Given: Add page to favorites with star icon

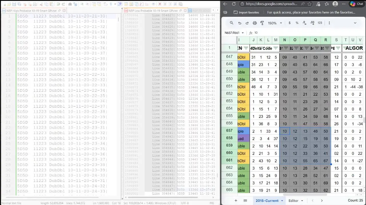Looking at the screenshot, I should pos(310,4).
